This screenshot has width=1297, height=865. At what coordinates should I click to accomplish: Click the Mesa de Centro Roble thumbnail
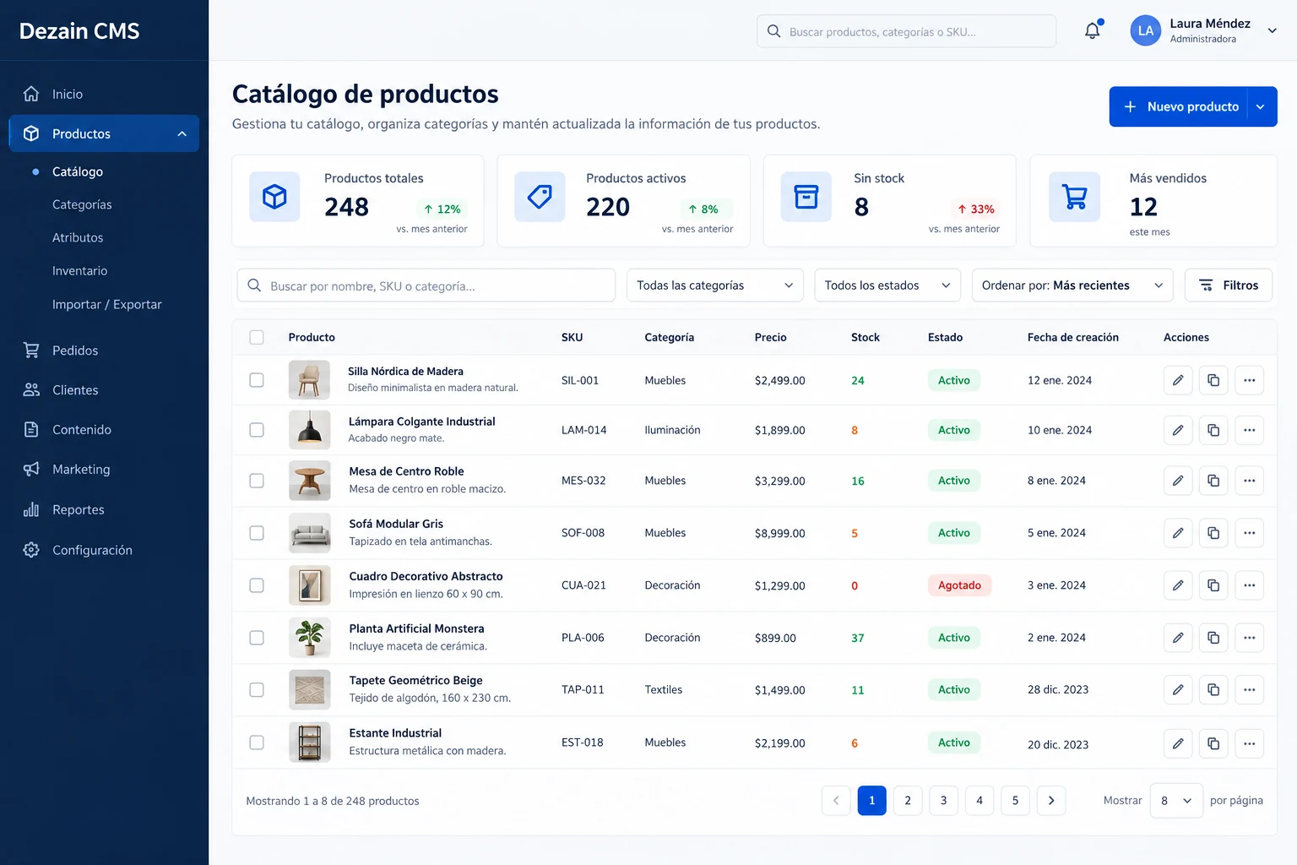click(310, 481)
